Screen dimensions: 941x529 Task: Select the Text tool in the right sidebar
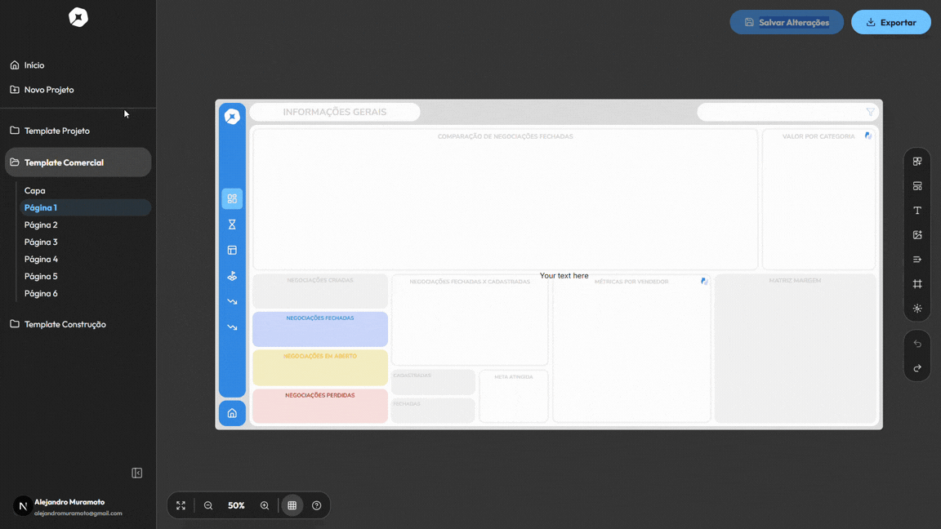pyautogui.click(x=916, y=210)
